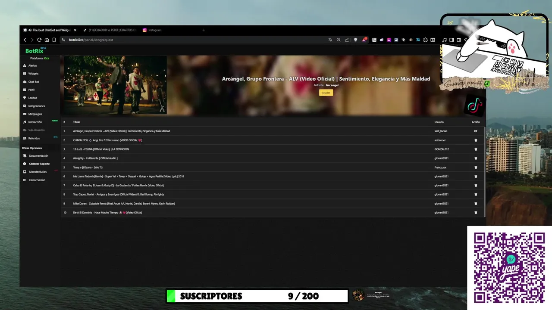The height and width of the screenshot is (310, 552).
Task: Reload the botrix.live page
Action: [x=39, y=40]
